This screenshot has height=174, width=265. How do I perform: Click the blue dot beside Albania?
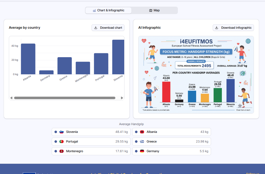(x=136, y=132)
